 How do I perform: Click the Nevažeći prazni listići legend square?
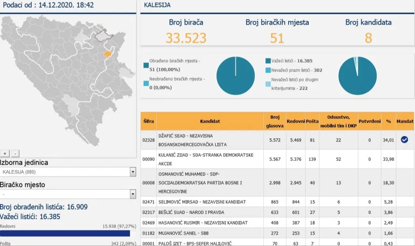(268, 70)
